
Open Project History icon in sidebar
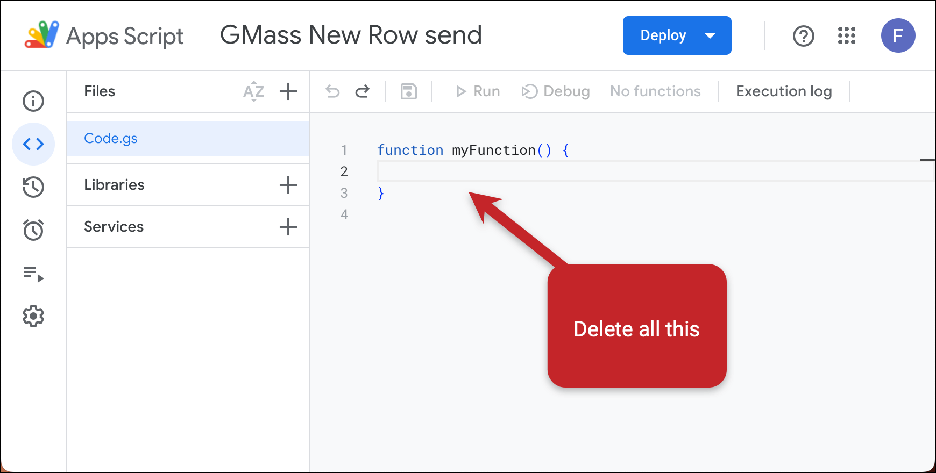click(33, 187)
